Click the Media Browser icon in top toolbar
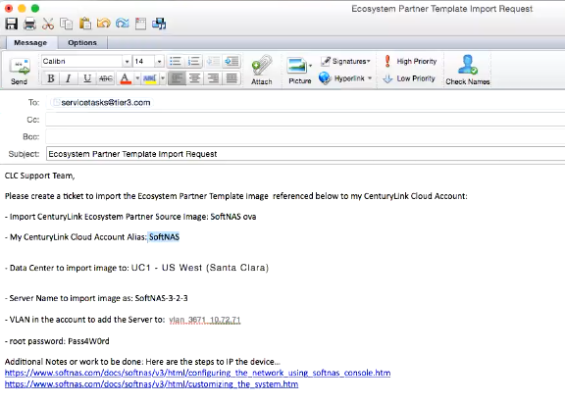The width and height of the screenshot is (565, 405). click(x=159, y=24)
